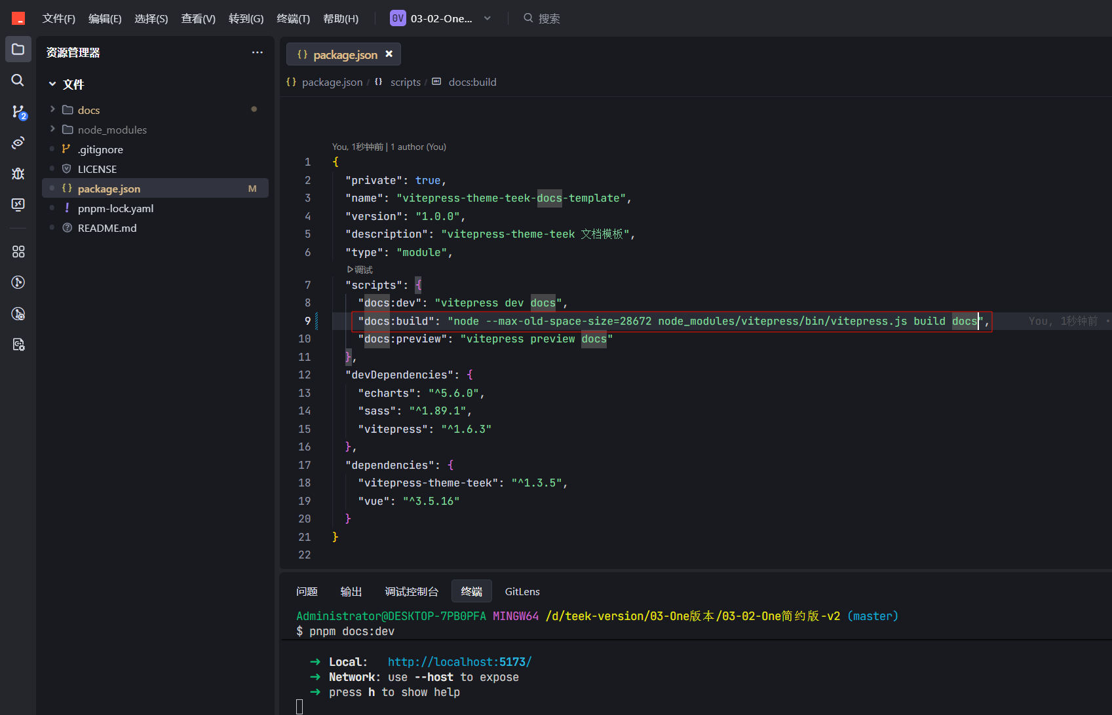Click package.json in the breadcrumb

(332, 82)
